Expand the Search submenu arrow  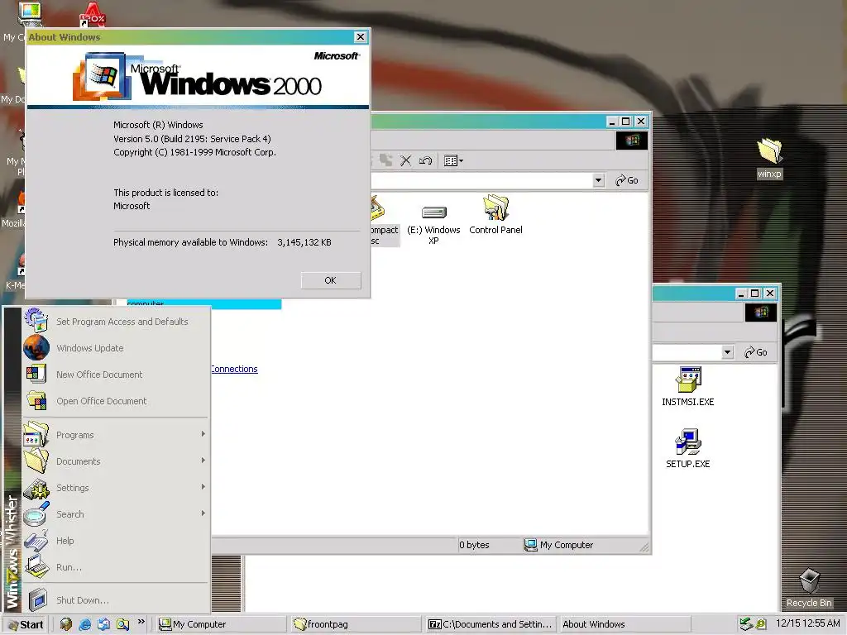(203, 513)
